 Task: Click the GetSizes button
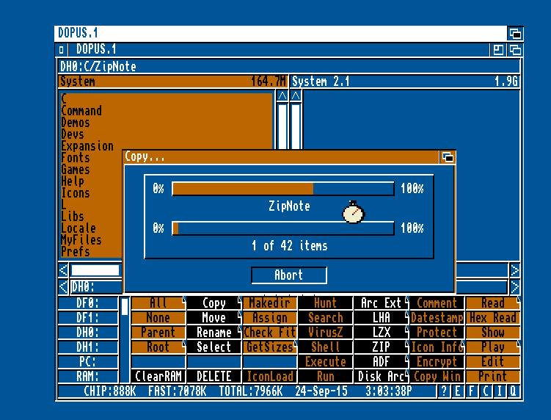(270, 347)
